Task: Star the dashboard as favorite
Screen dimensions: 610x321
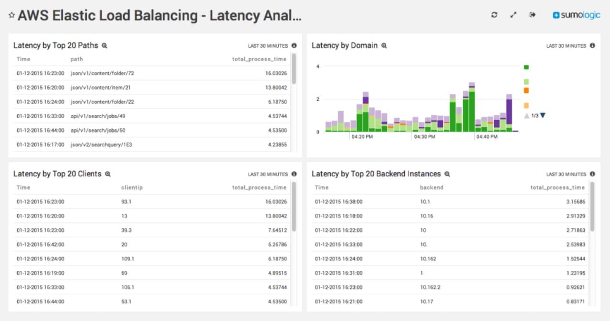Action: point(12,16)
